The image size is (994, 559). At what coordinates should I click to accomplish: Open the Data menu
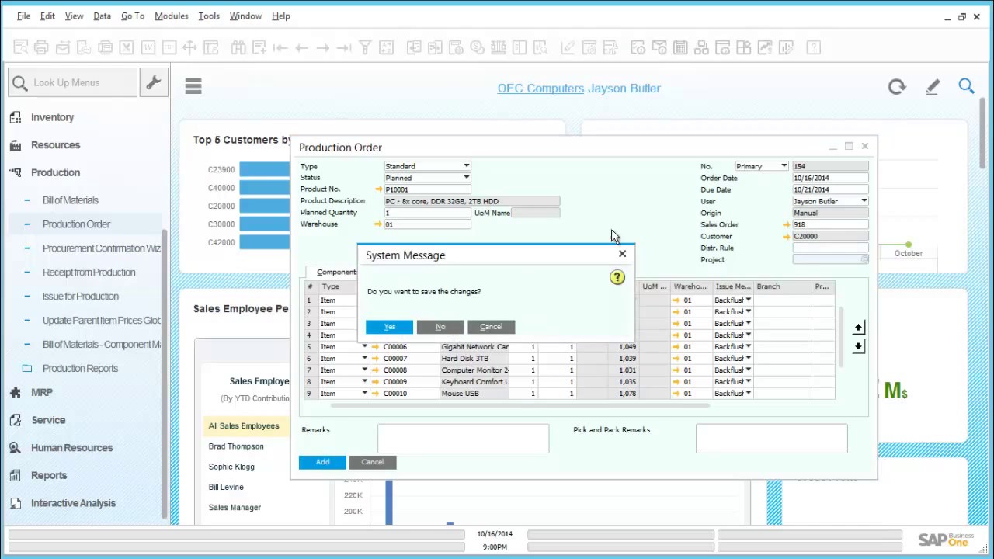pyautogui.click(x=102, y=16)
